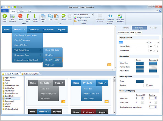The image size is (163, 121).
Task: Open Background Color picker in ribbon
Action: pyautogui.click(x=82, y=18)
